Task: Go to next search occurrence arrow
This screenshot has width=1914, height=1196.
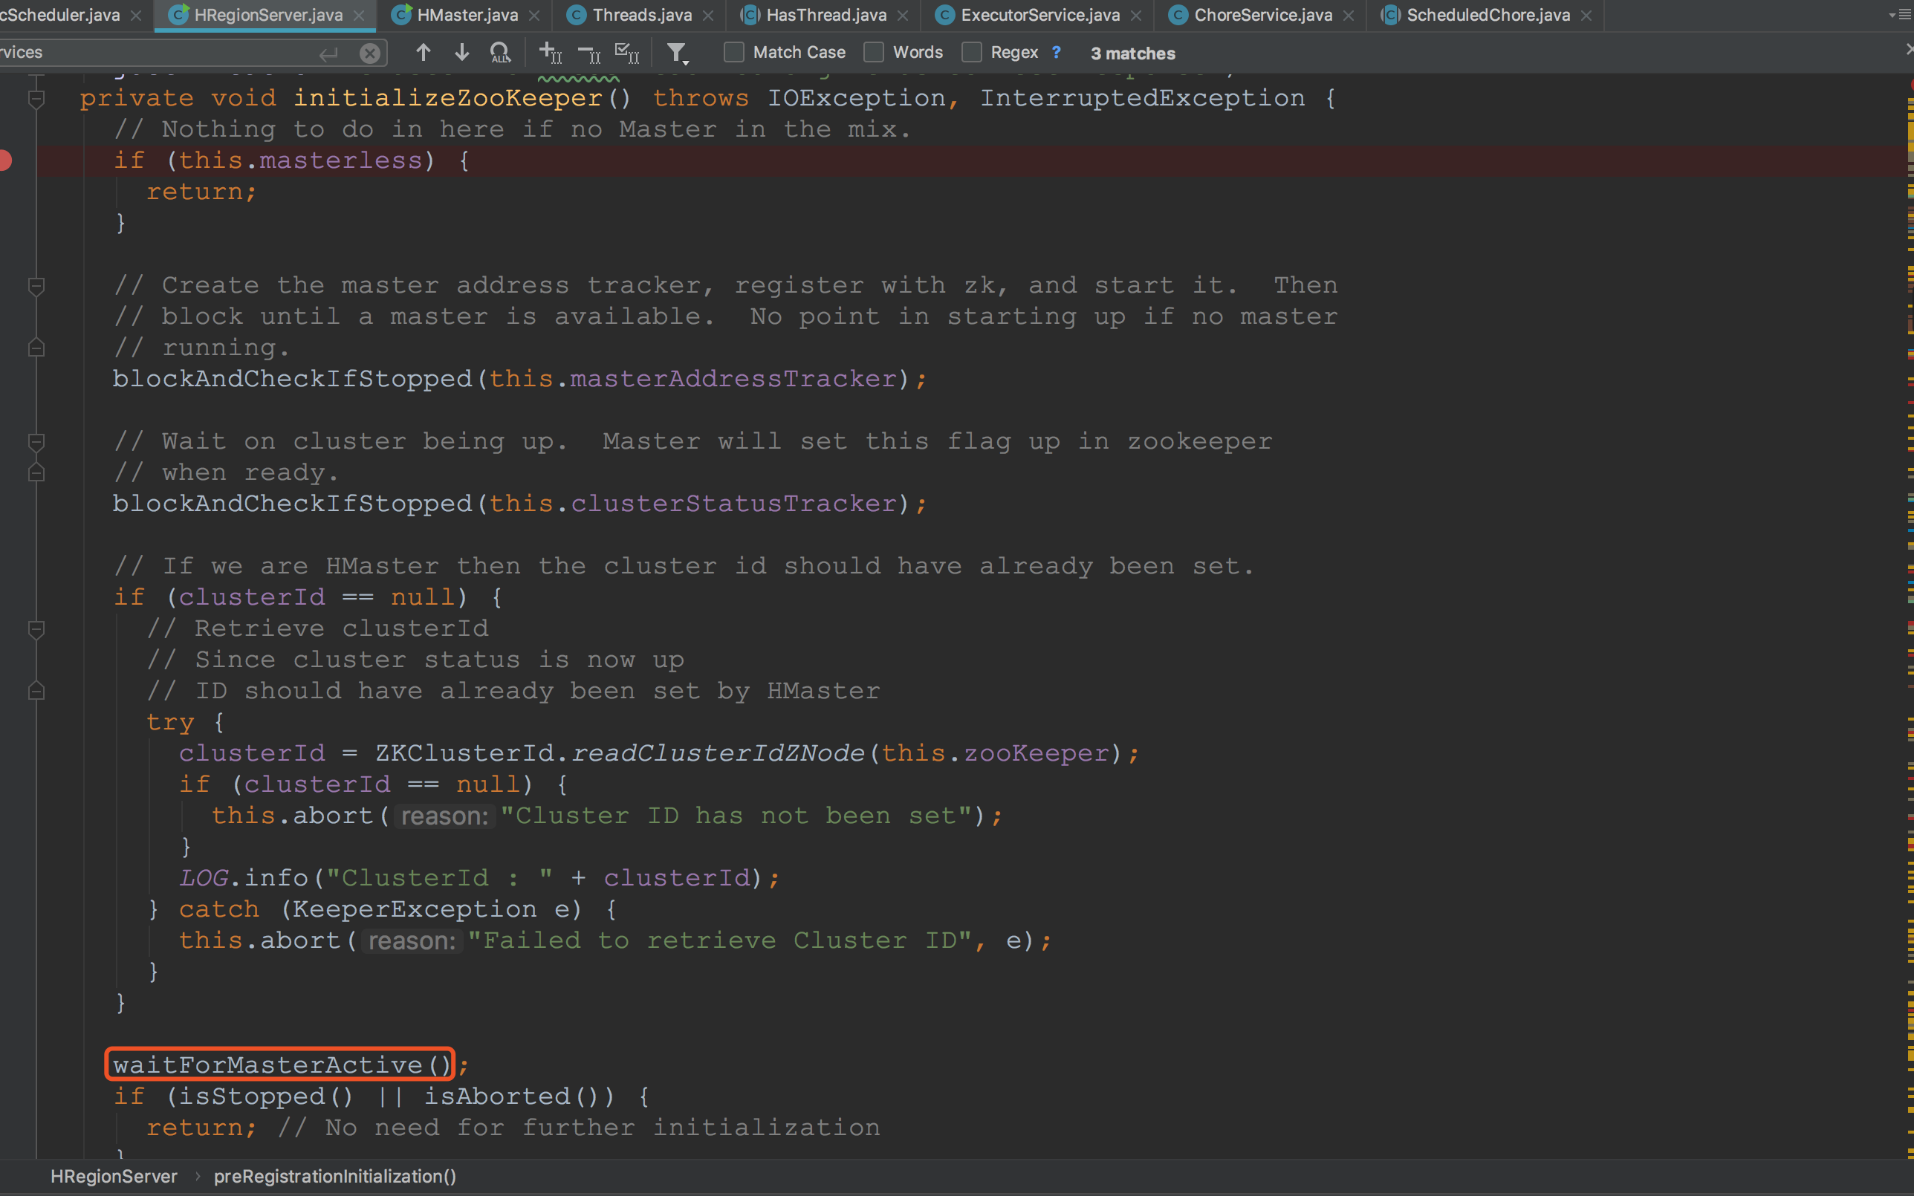Action: click(462, 53)
